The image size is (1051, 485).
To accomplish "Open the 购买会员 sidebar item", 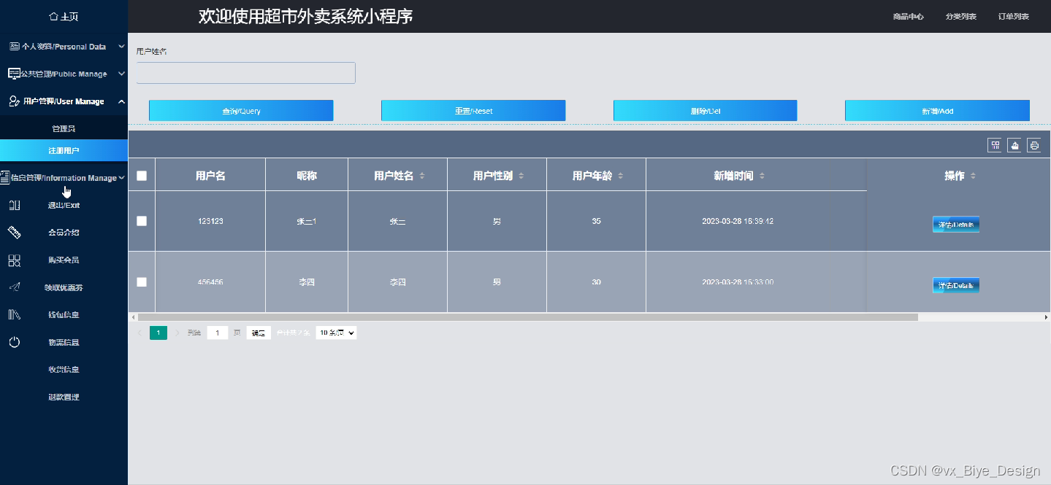I will pyautogui.click(x=64, y=260).
